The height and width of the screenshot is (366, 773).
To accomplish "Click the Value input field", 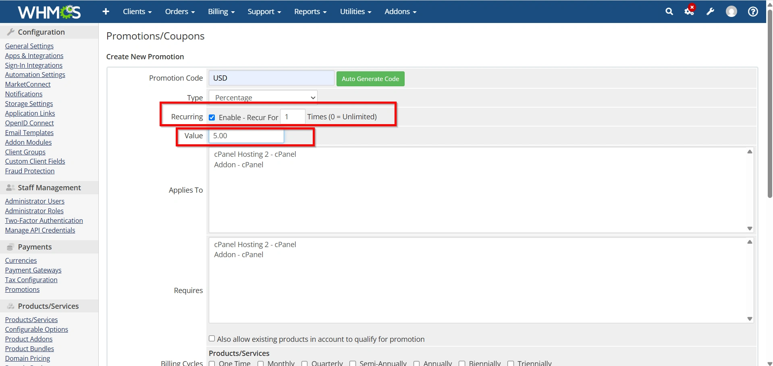I will click(246, 136).
